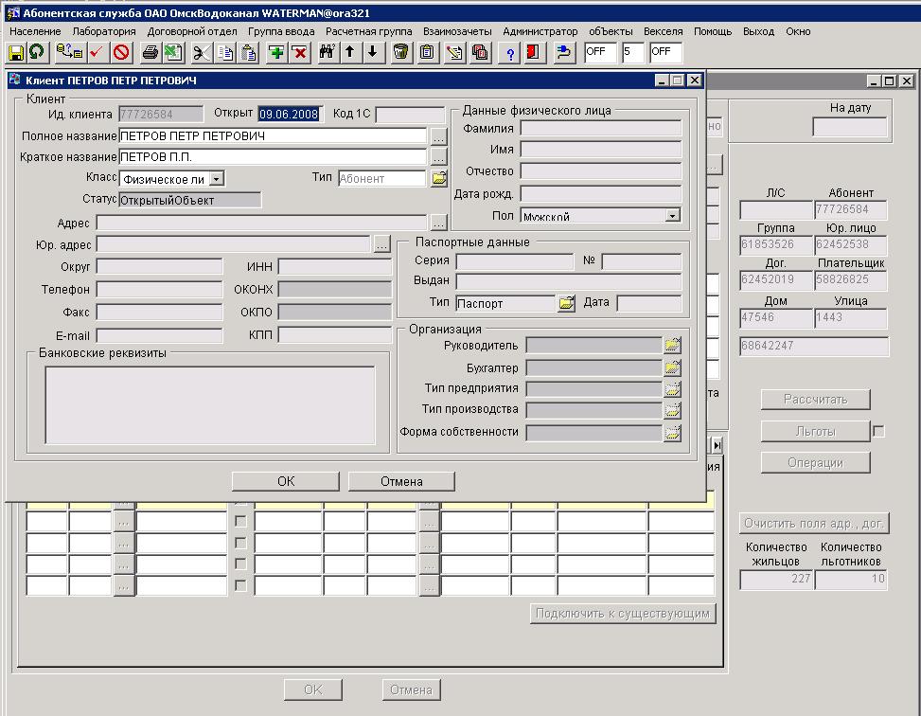Toggle checkbox next to Льготы button
Image resolution: width=921 pixels, height=716 pixels.
878,431
